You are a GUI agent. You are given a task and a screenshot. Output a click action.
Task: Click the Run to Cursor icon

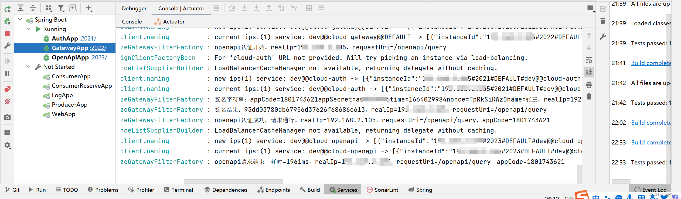tap(294, 8)
